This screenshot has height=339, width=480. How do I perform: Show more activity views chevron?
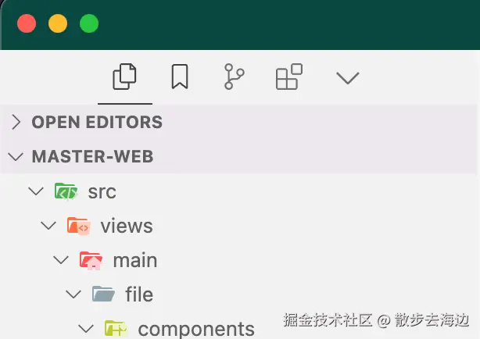coord(347,78)
